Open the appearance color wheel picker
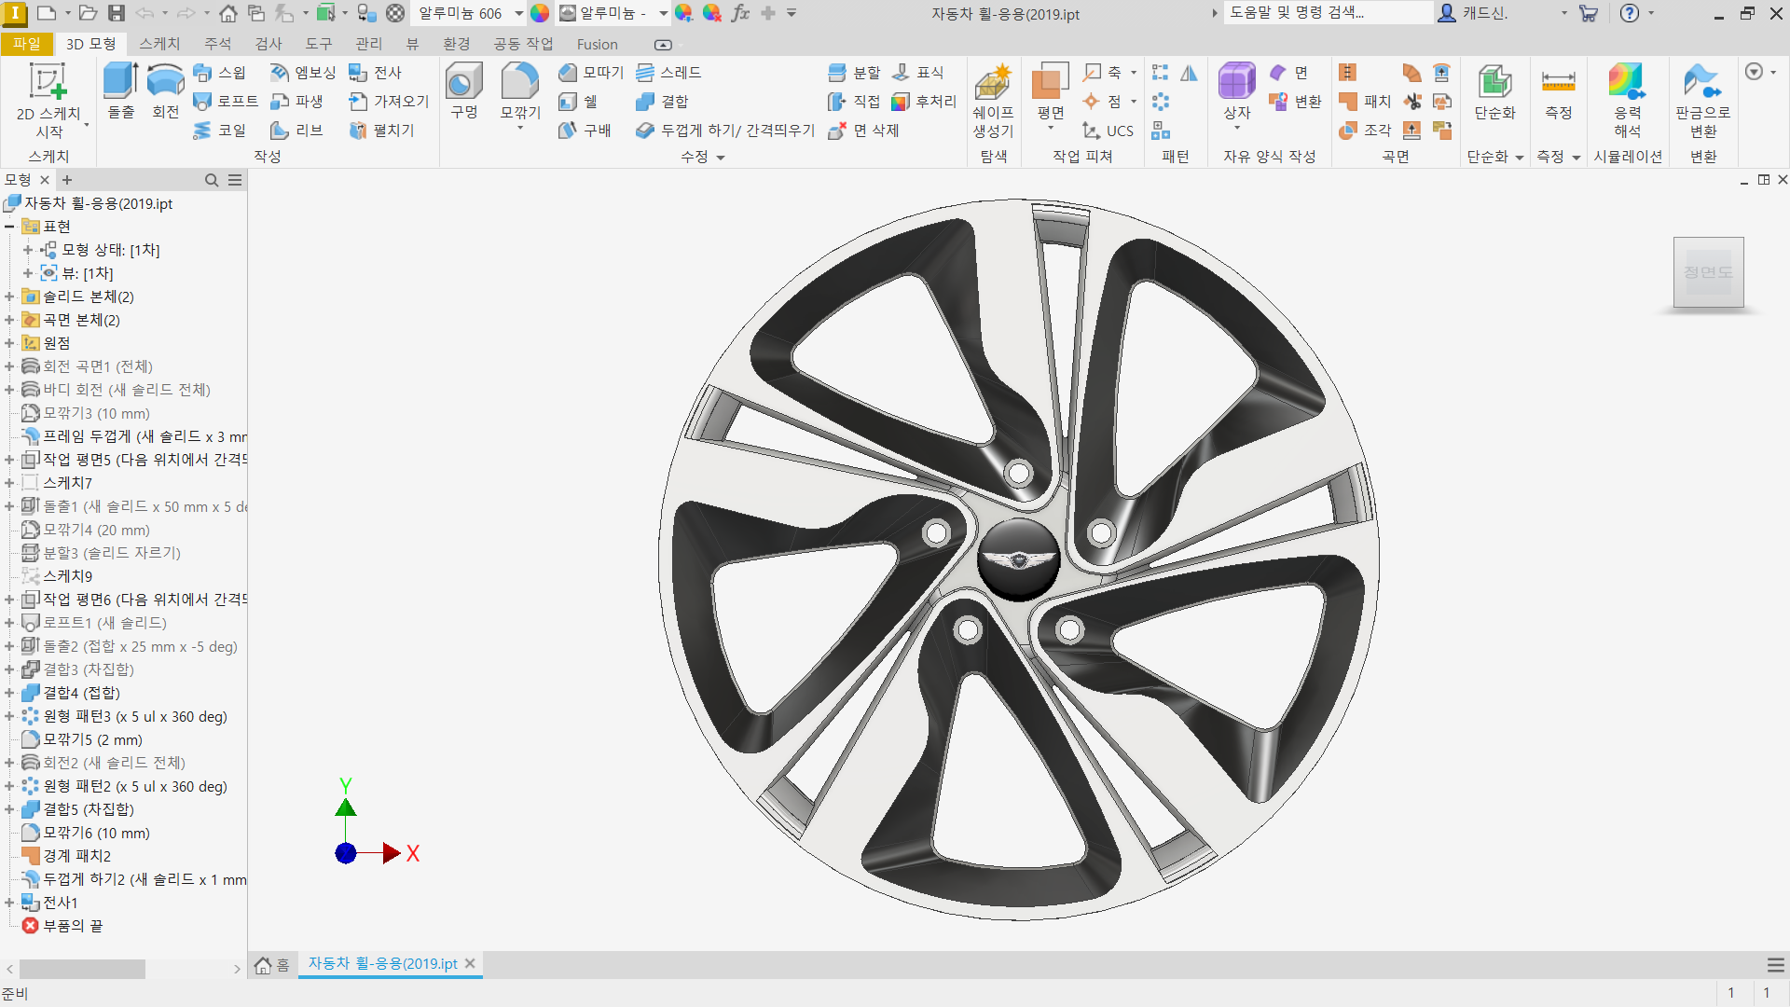The height and width of the screenshot is (1007, 1790). pyautogui.click(x=540, y=13)
